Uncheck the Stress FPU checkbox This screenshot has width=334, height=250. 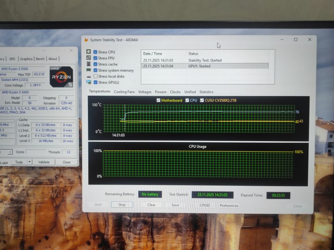[95, 58]
